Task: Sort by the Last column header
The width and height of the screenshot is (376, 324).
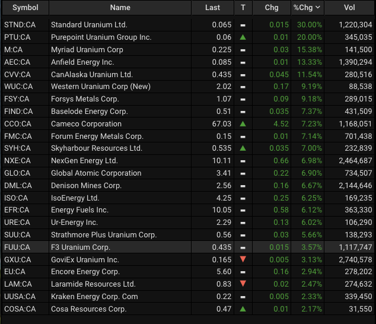Action: pyautogui.click(x=212, y=8)
